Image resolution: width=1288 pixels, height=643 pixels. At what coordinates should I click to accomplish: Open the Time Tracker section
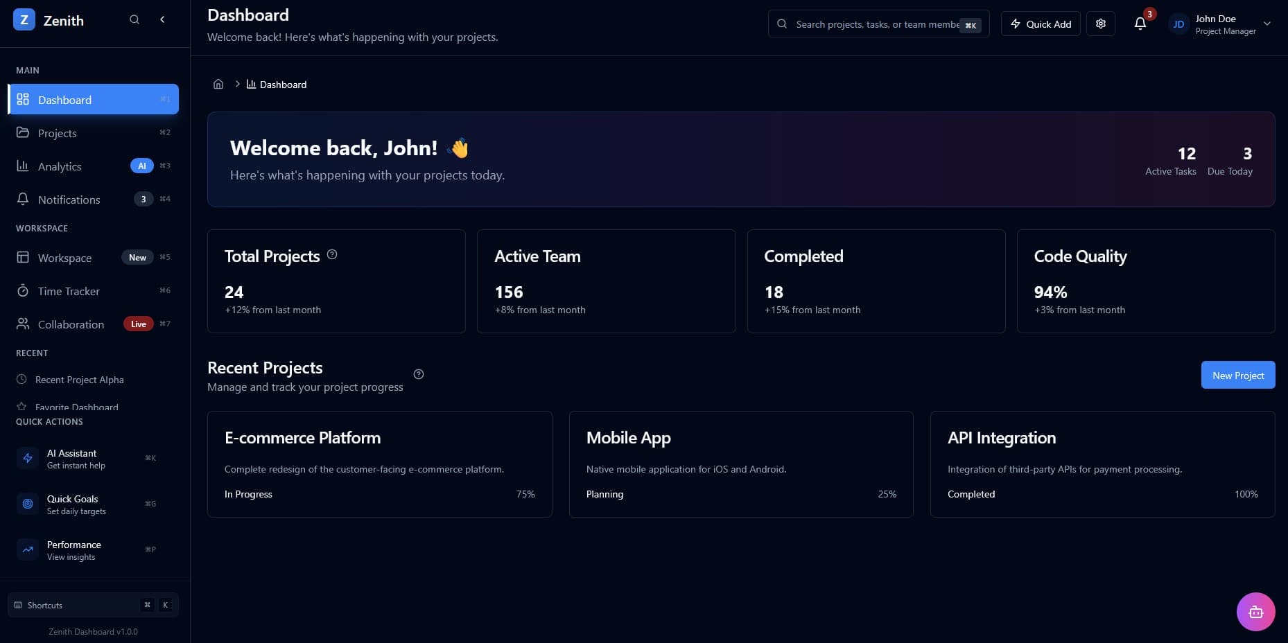click(x=69, y=291)
